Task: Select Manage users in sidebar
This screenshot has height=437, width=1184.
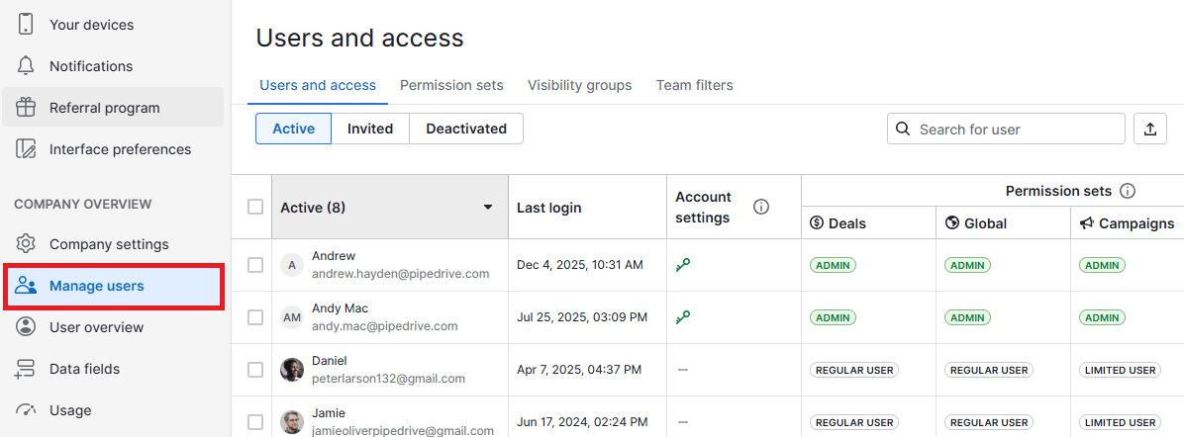Action: click(113, 286)
